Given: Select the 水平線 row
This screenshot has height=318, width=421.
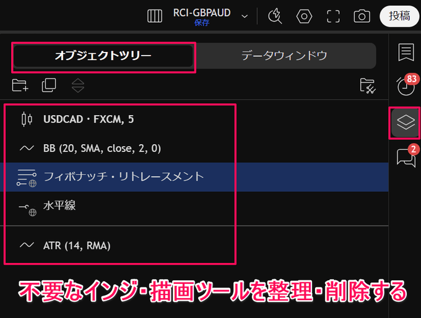Looking at the screenshot, I should point(194,206).
